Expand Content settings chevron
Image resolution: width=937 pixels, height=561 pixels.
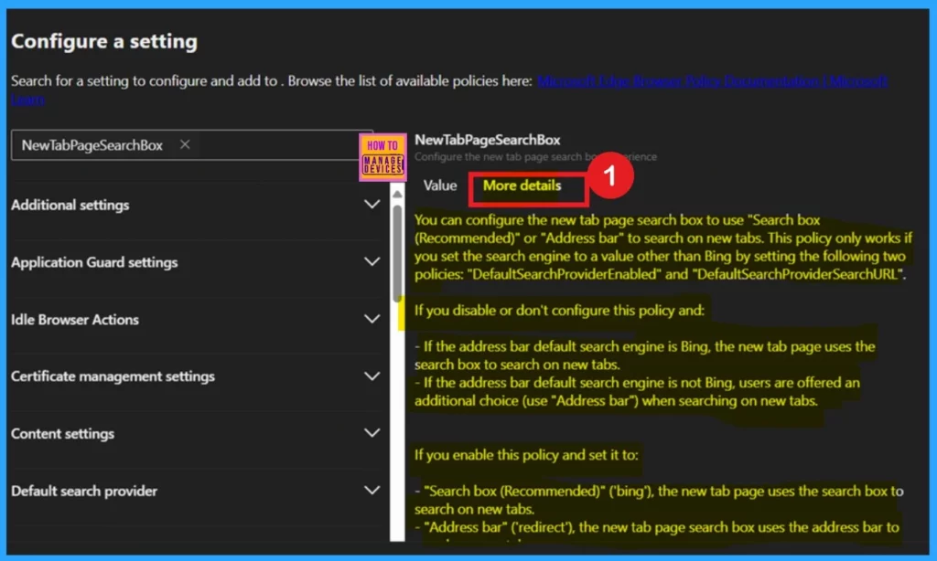(x=372, y=433)
